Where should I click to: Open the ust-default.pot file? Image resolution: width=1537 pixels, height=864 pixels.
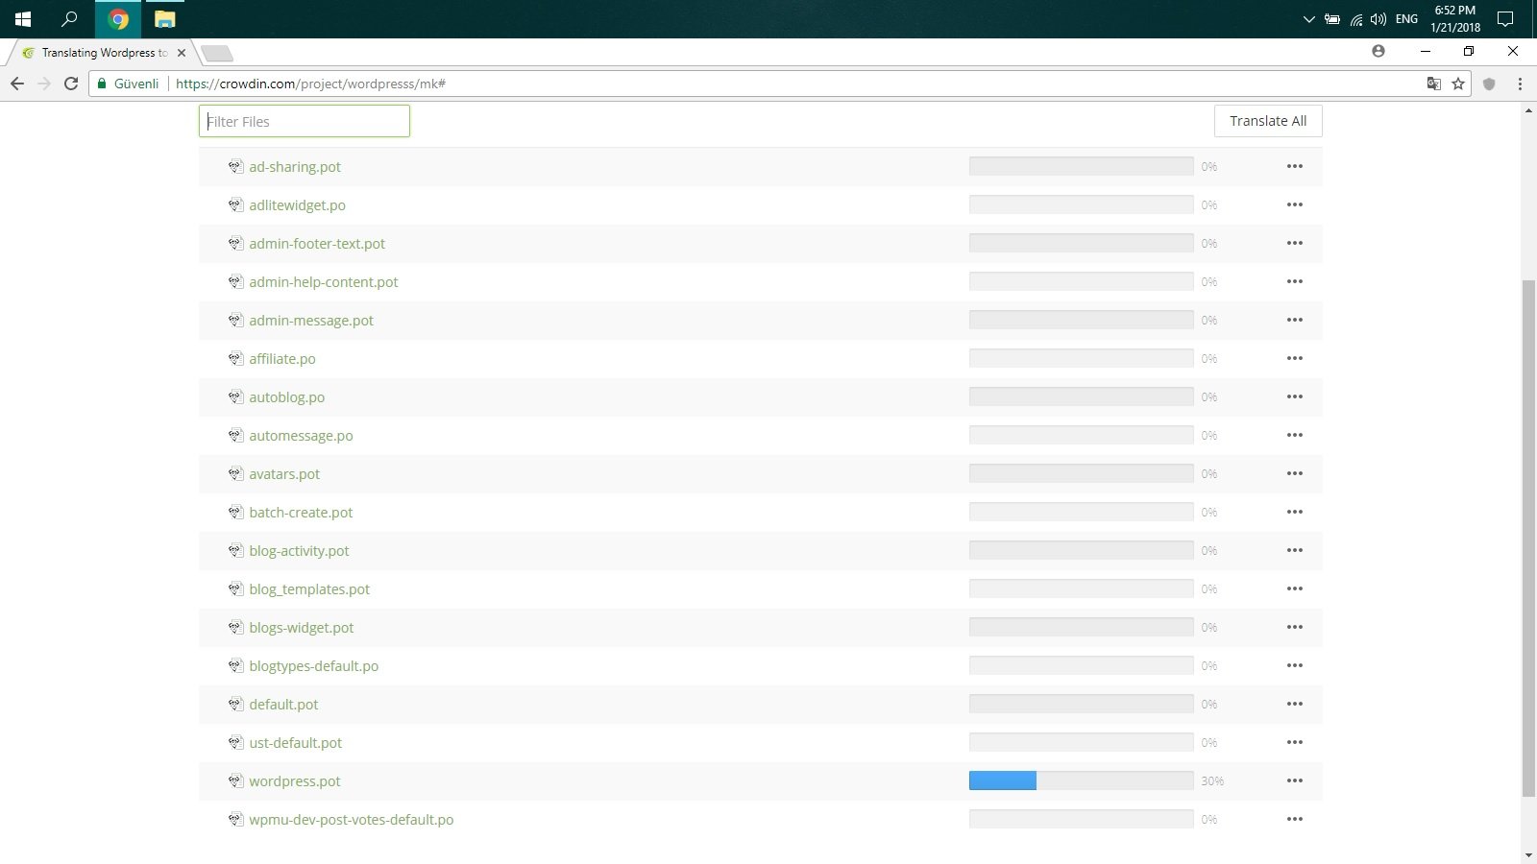[x=296, y=743]
